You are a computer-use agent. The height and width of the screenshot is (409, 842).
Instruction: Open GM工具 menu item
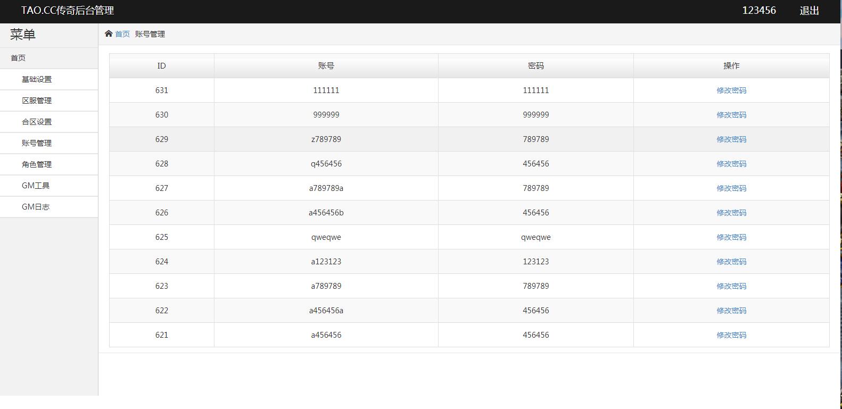click(x=36, y=186)
